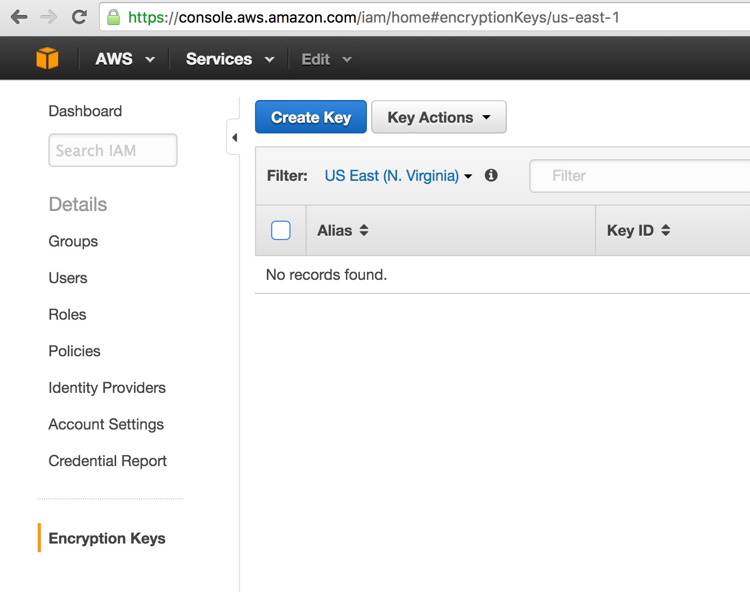
Task: Go back with the browser back arrow
Action: click(x=19, y=17)
